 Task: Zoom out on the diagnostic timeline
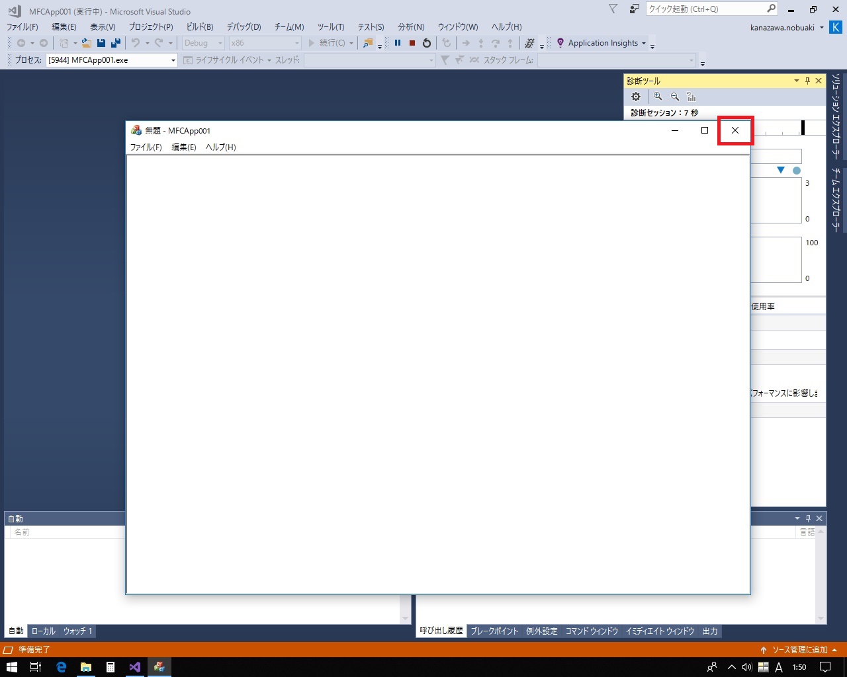click(x=675, y=97)
